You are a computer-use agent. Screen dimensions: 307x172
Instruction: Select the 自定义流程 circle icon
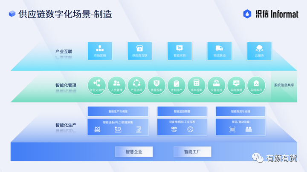pyautogui.click(x=97, y=86)
